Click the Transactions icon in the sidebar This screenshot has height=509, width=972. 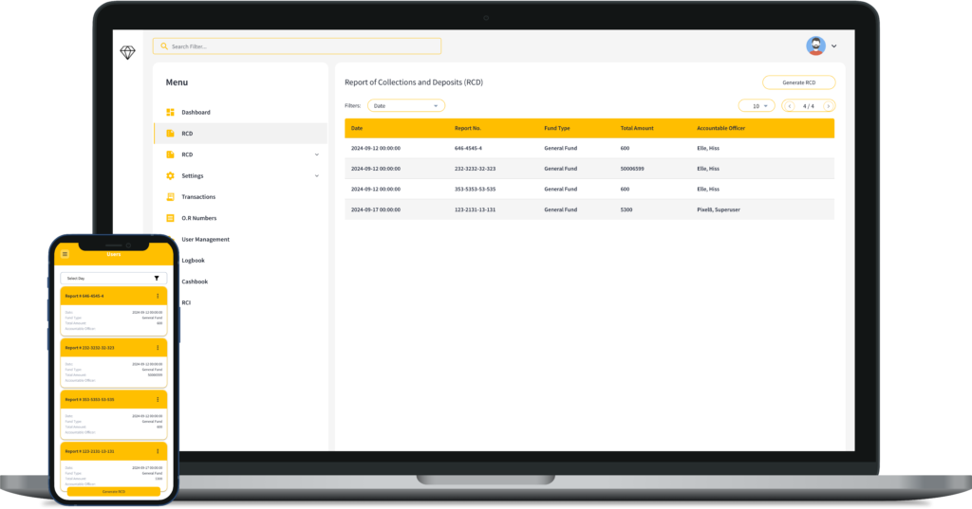point(171,197)
